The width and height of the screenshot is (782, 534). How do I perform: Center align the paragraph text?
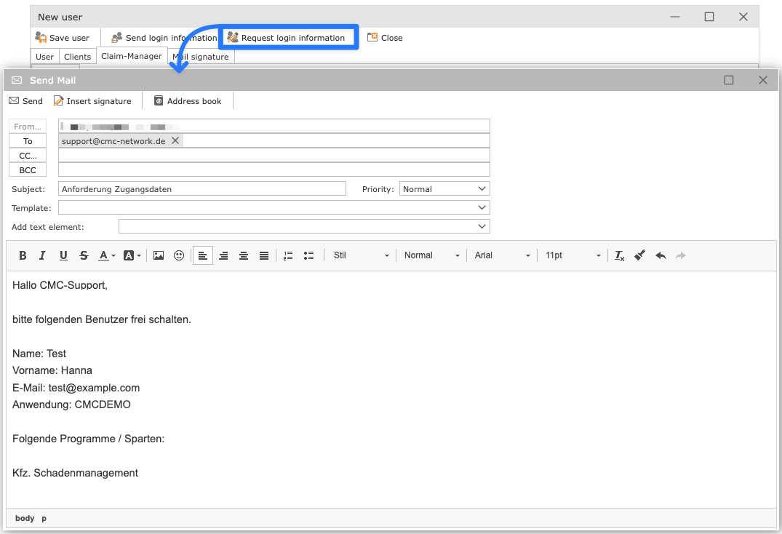(244, 255)
